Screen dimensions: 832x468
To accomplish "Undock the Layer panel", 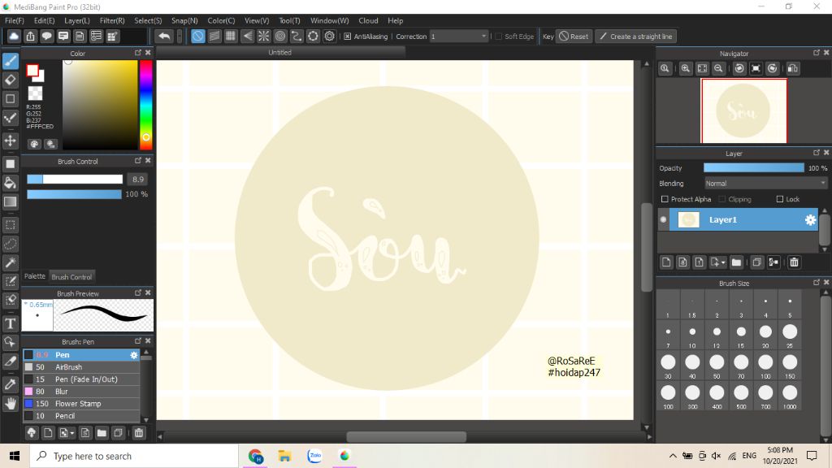I will click(816, 152).
